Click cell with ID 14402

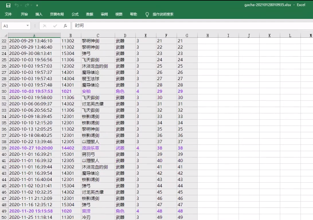point(71,148)
